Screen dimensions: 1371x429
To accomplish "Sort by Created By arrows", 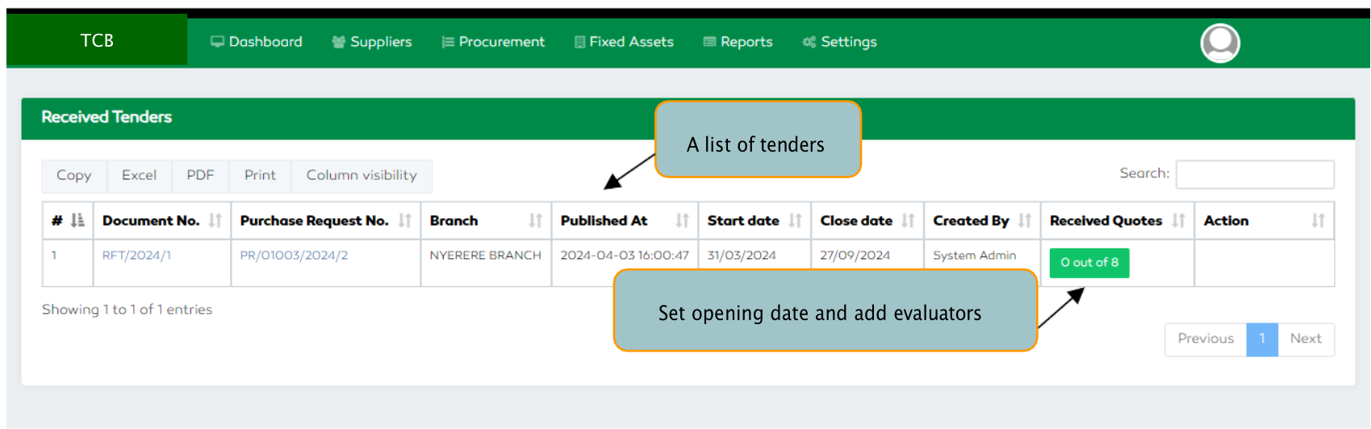I will pyautogui.click(x=1025, y=220).
